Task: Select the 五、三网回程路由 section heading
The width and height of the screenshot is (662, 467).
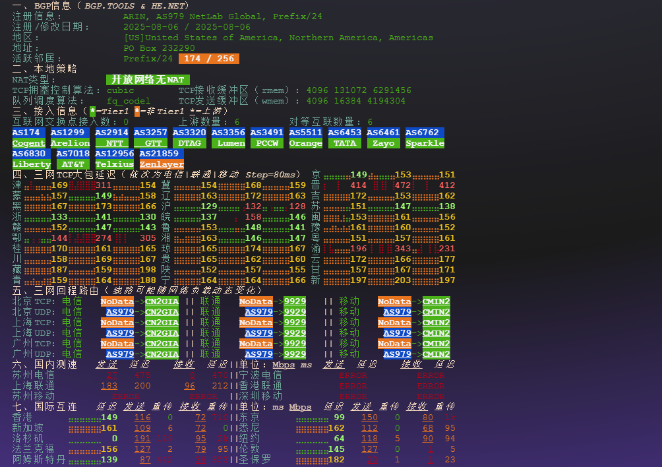Action: point(55,291)
